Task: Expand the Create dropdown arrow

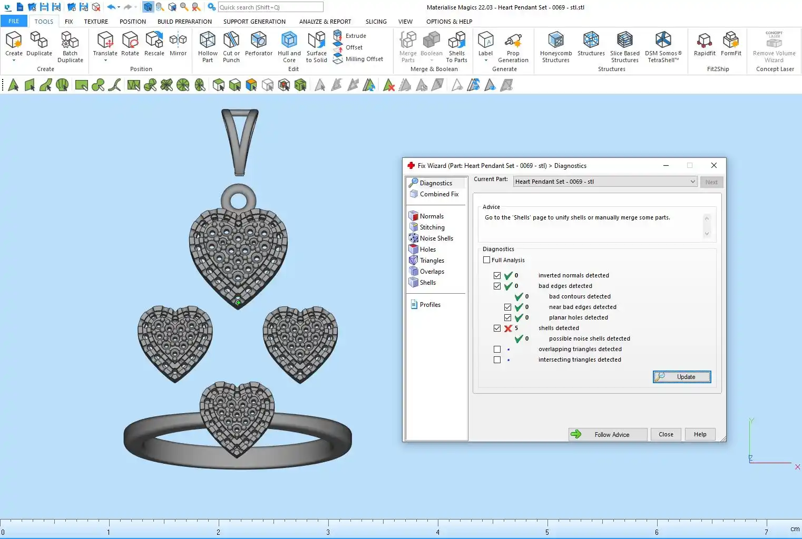Action: tap(14, 61)
